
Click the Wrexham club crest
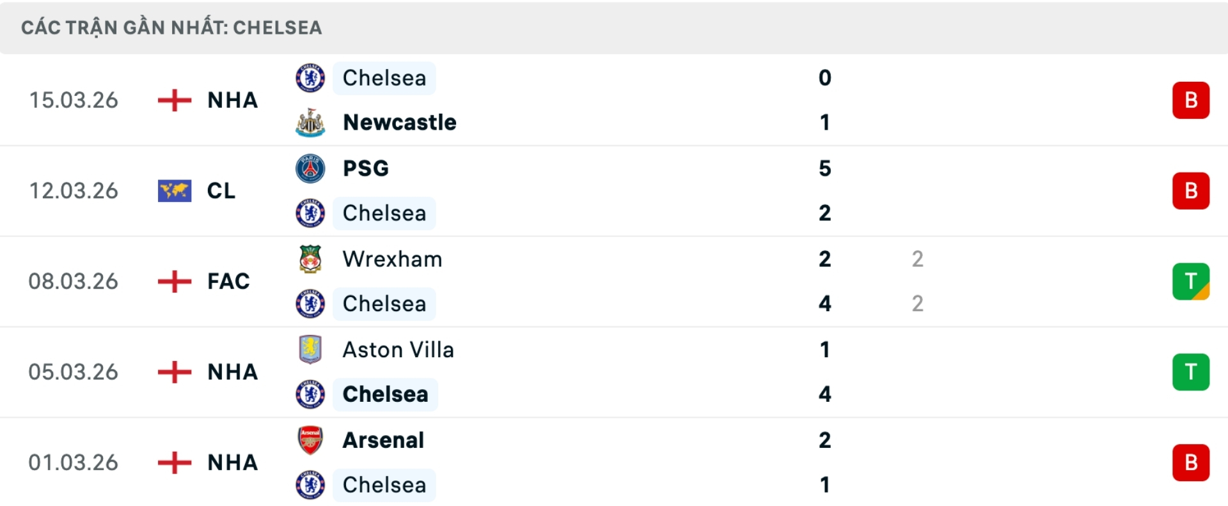pyautogui.click(x=310, y=259)
